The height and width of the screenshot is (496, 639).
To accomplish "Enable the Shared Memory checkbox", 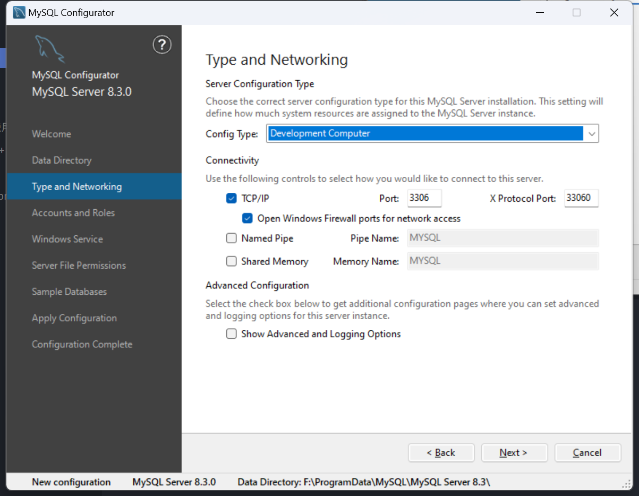I will (231, 261).
